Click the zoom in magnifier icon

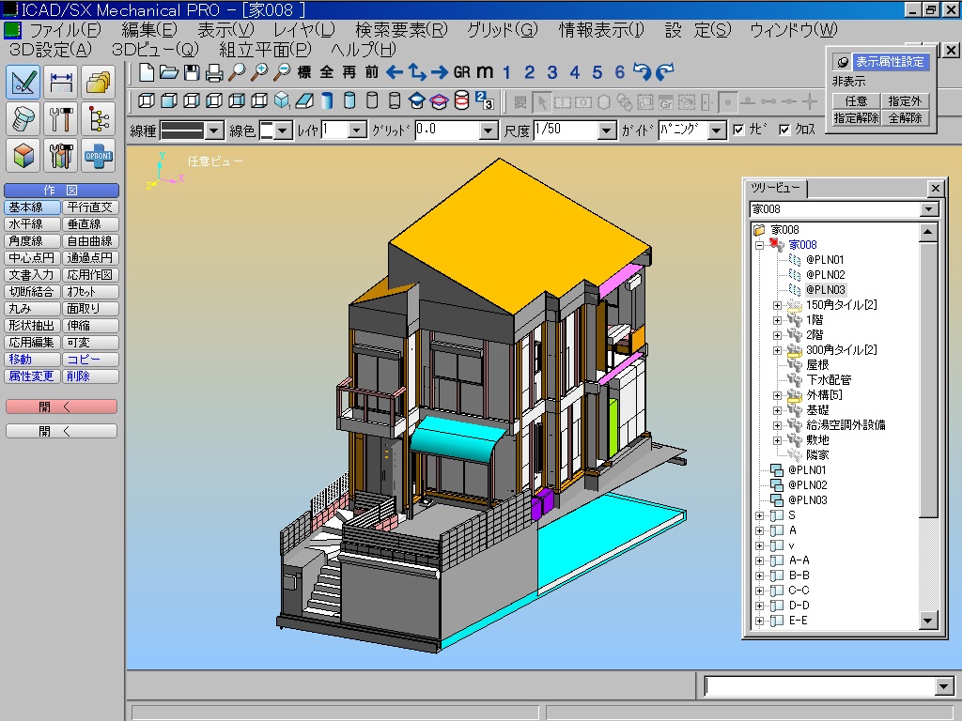click(x=259, y=72)
